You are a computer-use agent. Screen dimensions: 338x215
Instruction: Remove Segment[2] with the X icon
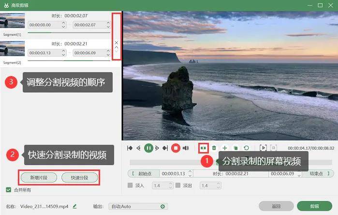(117, 43)
